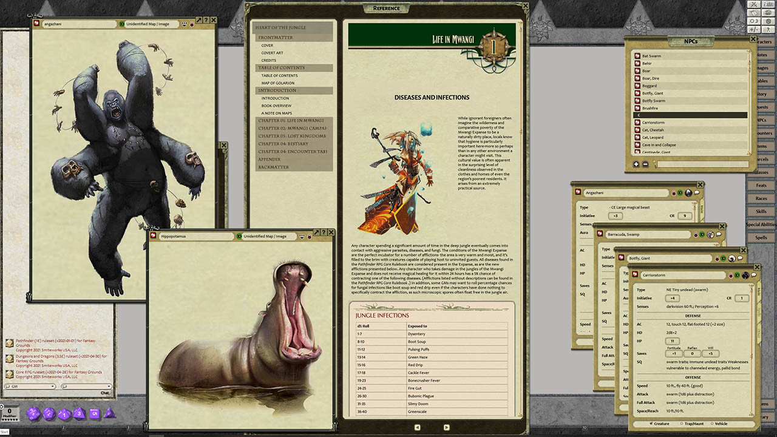Expand Frontmatter section in reference index
This screenshot has width=777, height=437.
point(293,38)
